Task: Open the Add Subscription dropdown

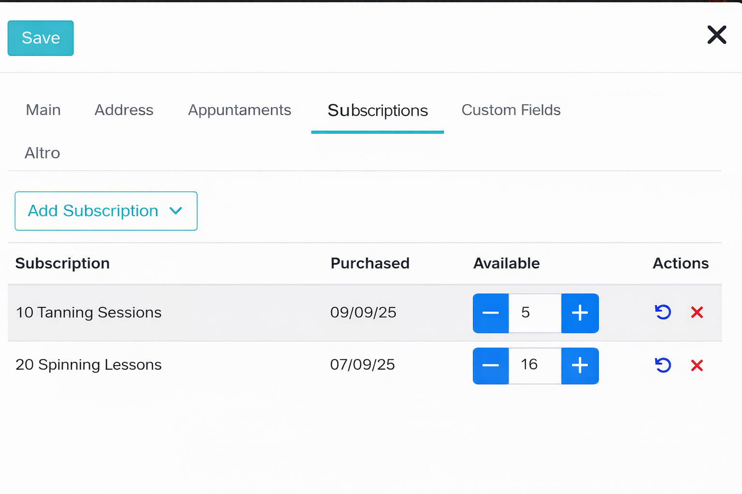Action: pos(93,211)
